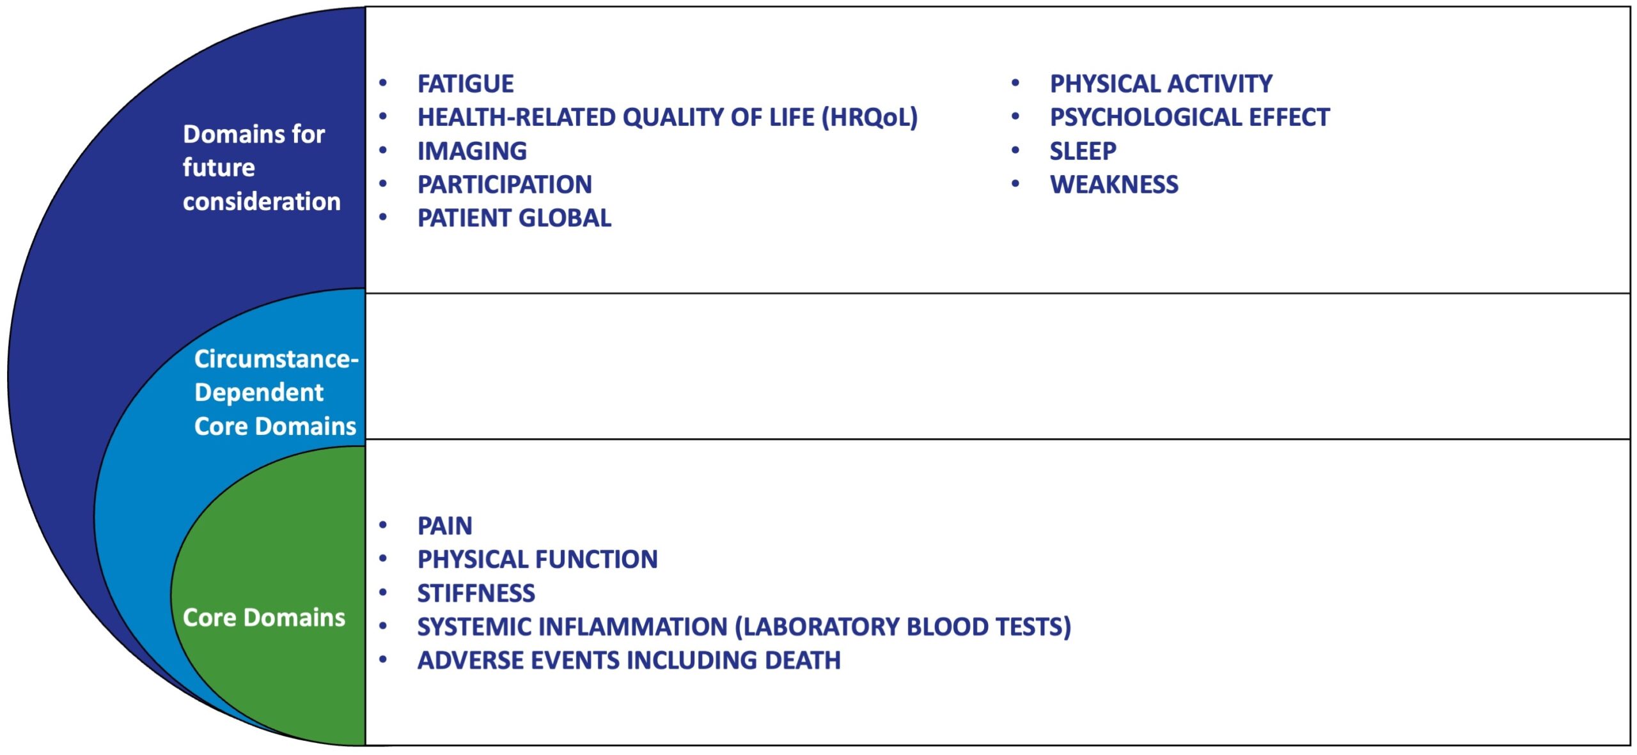Select the STIFFNESS entry

pyautogui.click(x=476, y=593)
